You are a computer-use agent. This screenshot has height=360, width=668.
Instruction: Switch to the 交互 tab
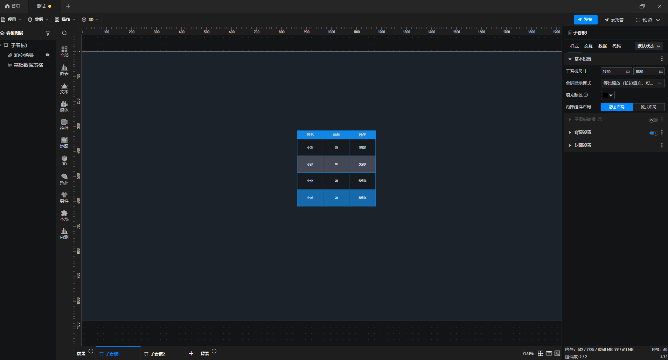(x=588, y=46)
